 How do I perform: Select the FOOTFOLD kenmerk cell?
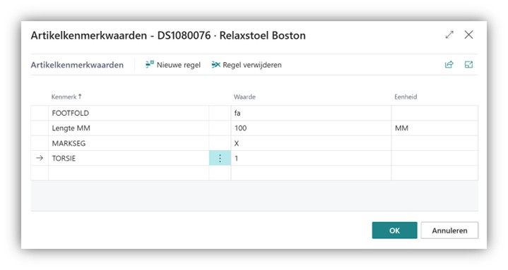point(129,113)
